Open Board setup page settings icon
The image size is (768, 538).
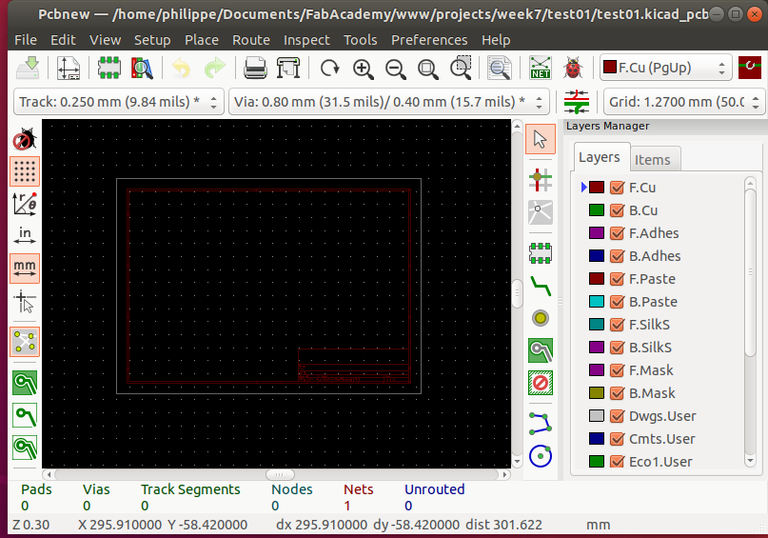coord(69,68)
